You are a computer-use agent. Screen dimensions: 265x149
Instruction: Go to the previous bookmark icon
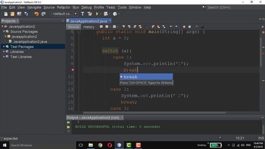153,26
